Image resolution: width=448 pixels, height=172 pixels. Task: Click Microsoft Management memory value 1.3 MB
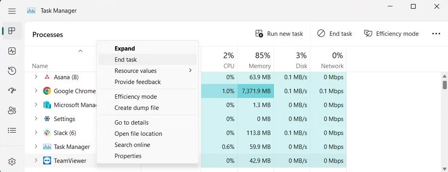(261, 105)
